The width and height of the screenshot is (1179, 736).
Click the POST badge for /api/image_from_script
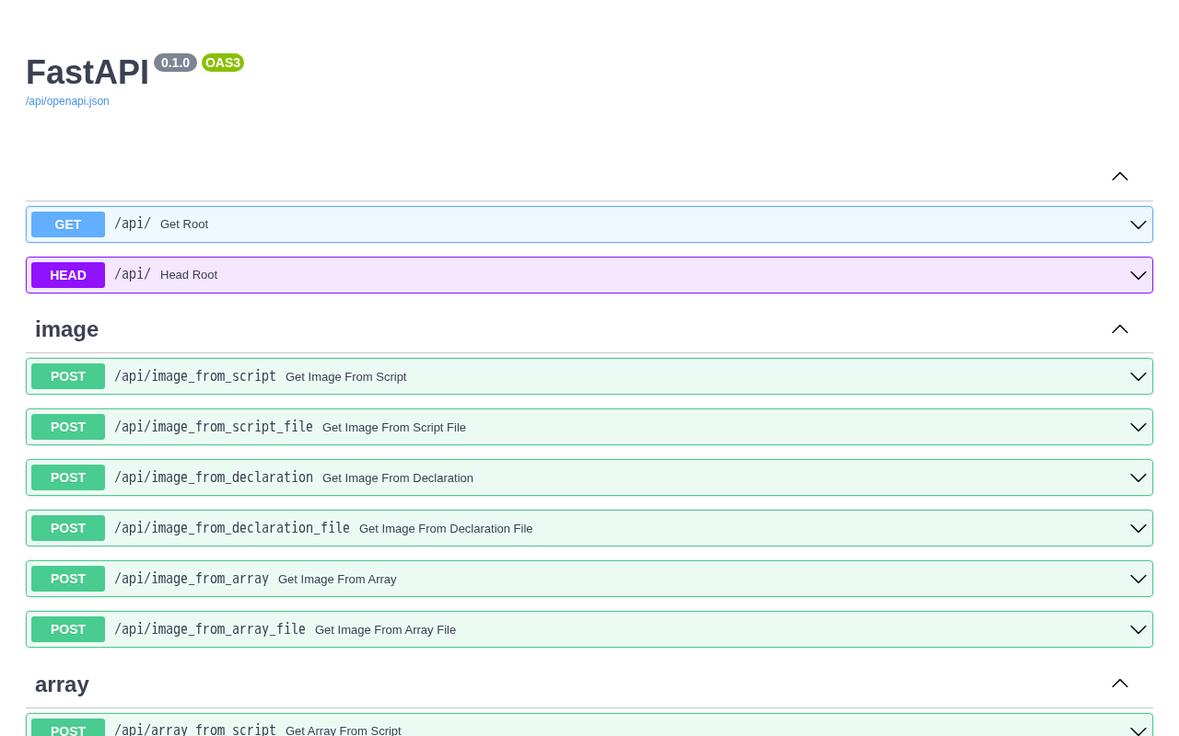point(68,376)
